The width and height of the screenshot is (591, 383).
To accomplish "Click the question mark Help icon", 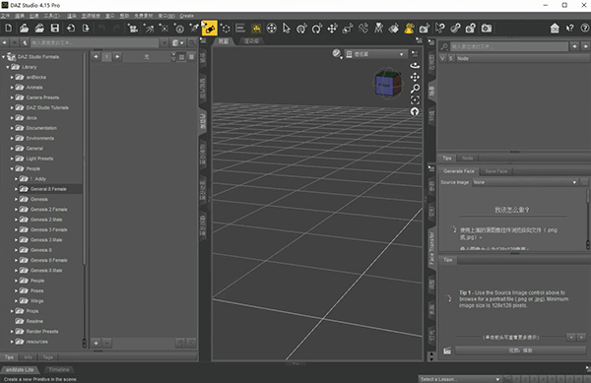I will coord(584,29).
